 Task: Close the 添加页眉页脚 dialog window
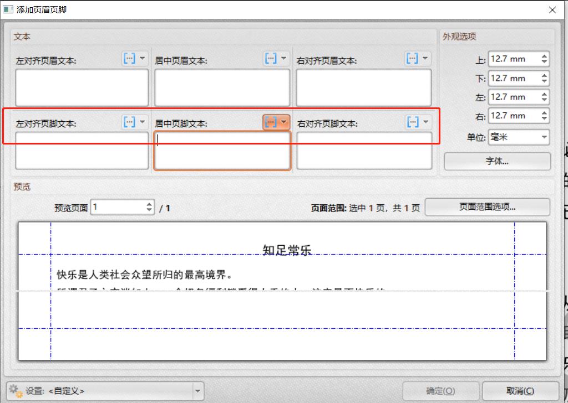[552, 10]
